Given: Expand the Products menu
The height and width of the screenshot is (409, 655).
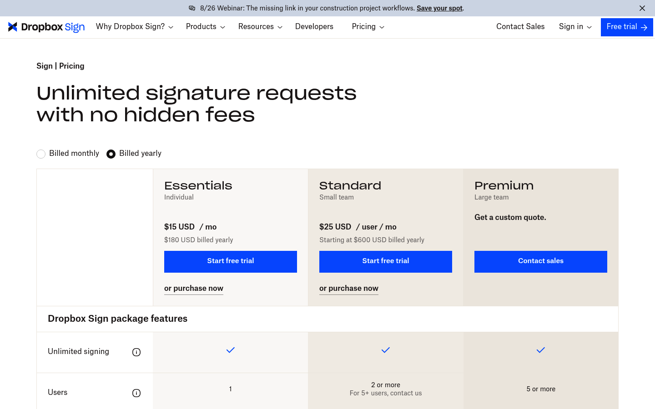Looking at the screenshot, I should coord(206,27).
